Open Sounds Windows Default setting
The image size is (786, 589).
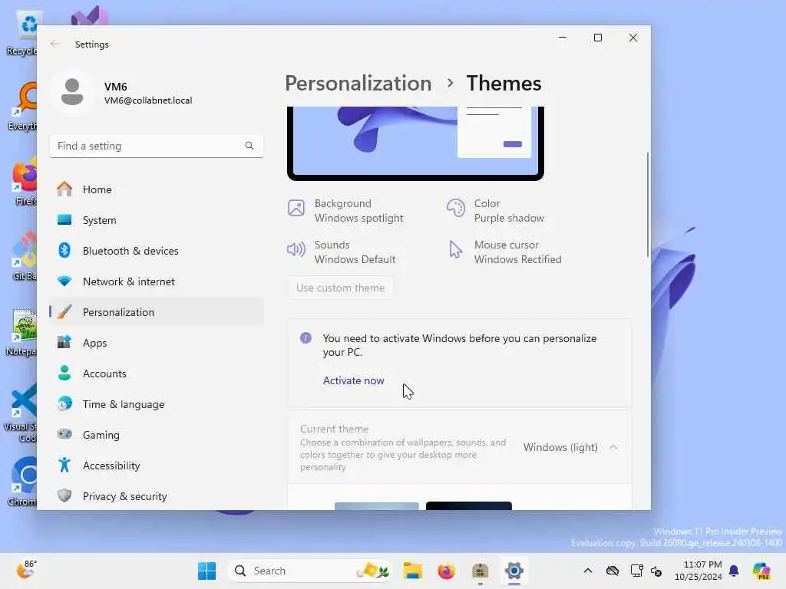pos(342,252)
